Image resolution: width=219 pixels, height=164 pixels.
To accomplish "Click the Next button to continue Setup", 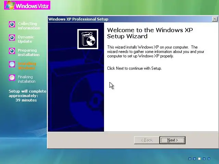I will coord(172,140).
